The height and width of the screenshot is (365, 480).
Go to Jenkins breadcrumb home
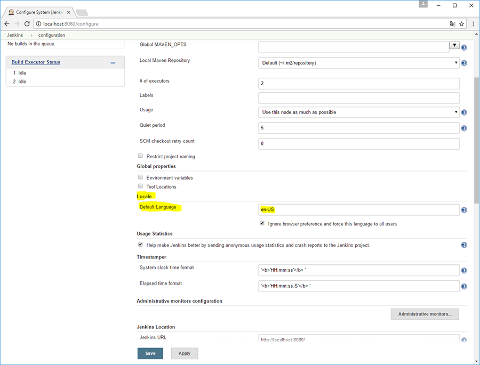coord(15,35)
